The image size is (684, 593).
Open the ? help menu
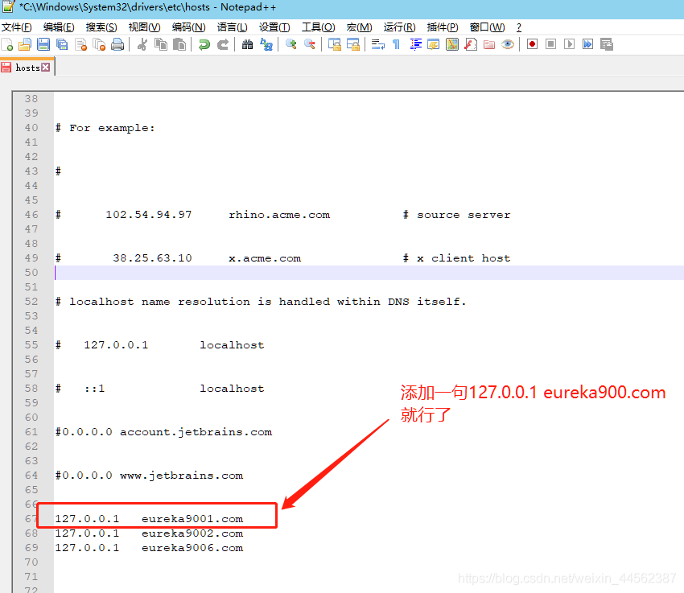tap(519, 27)
